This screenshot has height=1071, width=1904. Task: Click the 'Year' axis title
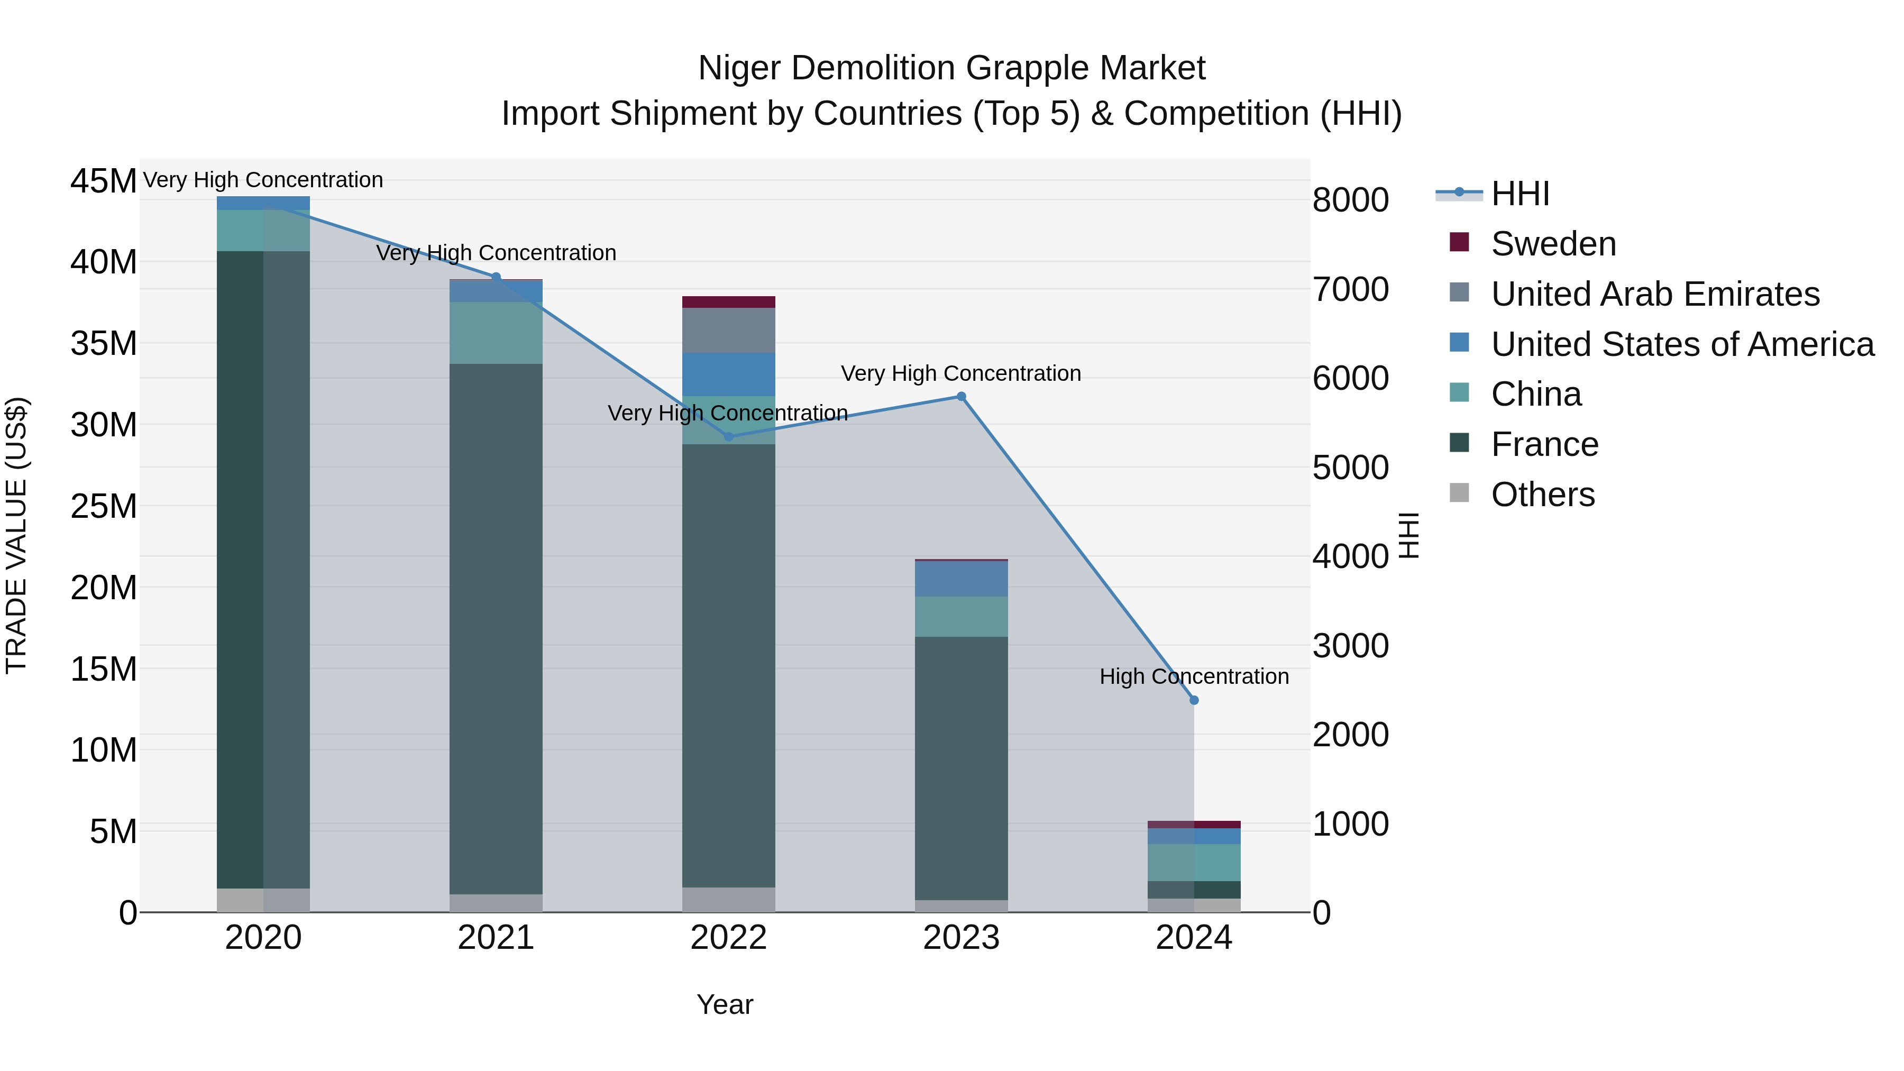click(x=725, y=1004)
